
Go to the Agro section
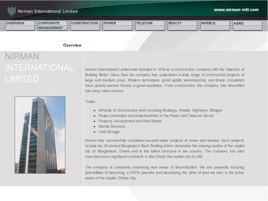click(247, 26)
